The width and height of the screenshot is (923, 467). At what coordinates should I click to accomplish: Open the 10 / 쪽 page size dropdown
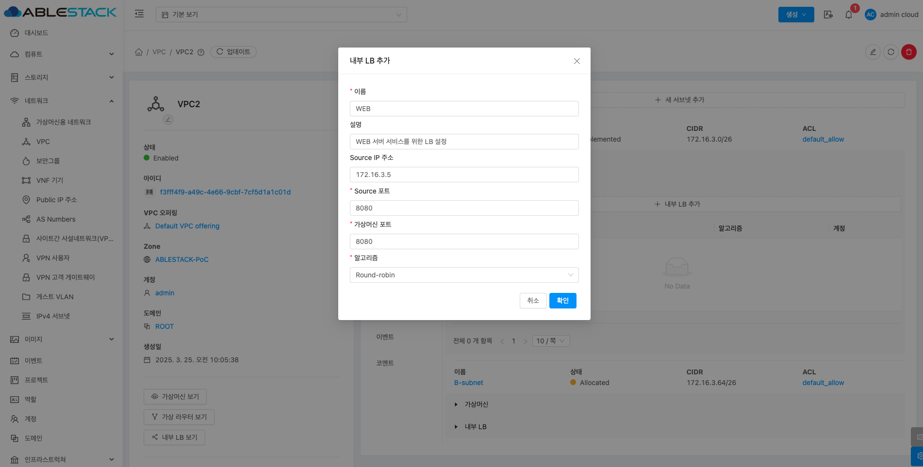[551, 341]
